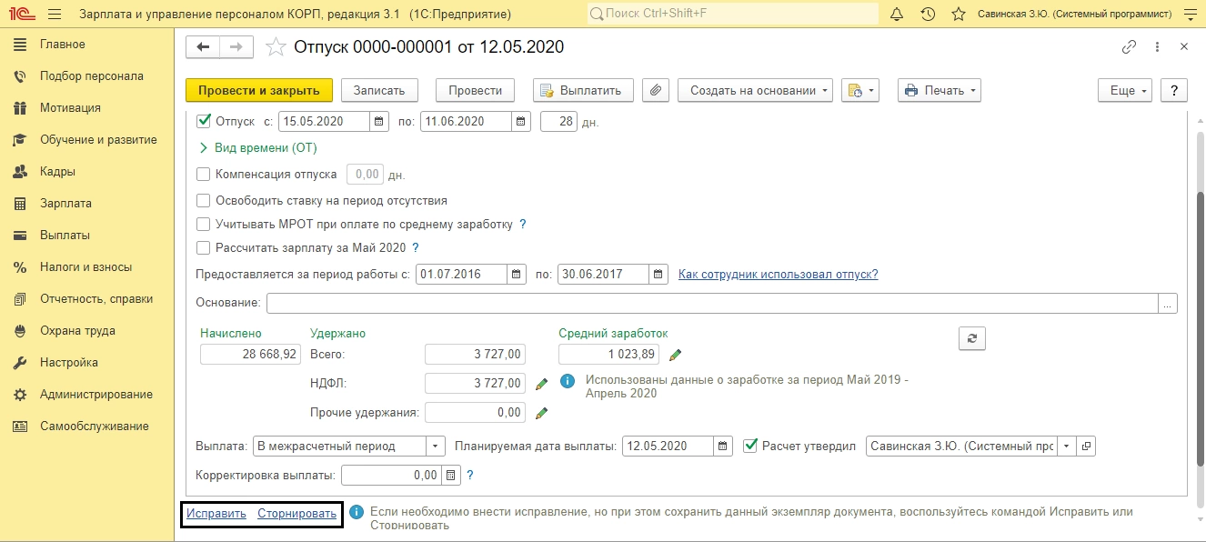Click the paperclip attachments icon
The height and width of the screenshot is (542, 1206).
click(656, 90)
